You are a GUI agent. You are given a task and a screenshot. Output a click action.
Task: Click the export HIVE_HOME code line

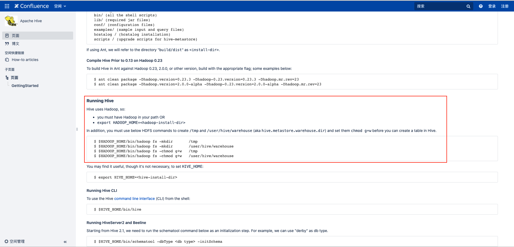click(x=135, y=177)
